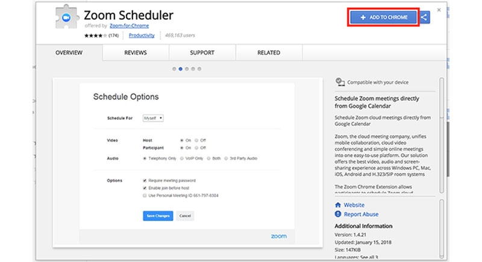The width and height of the screenshot is (482, 262).
Task: Click the "Version: 1.4.21" text
Action: (351, 235)
